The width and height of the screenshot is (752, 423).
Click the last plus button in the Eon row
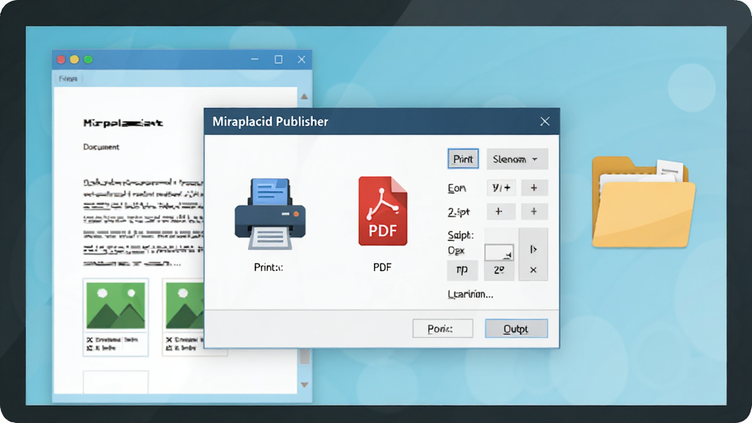(534, 187)
